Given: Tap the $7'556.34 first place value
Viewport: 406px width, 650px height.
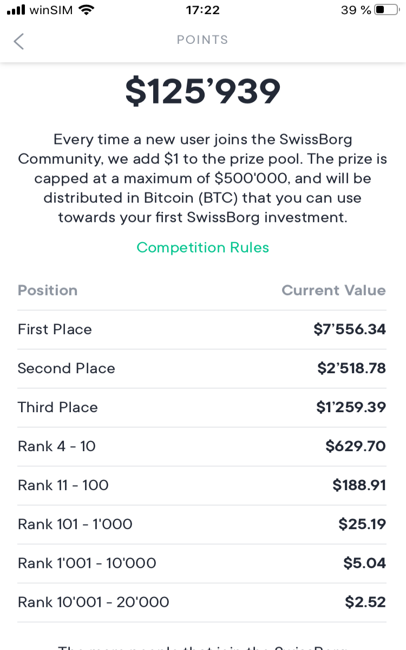Looking at the screenshot, I should [x=350, y=329].
